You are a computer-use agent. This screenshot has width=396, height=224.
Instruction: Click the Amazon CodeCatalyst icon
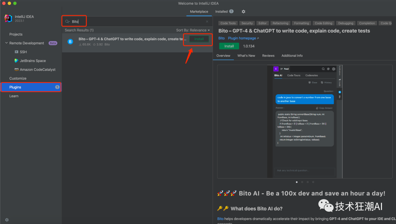(x=16, y=69)
